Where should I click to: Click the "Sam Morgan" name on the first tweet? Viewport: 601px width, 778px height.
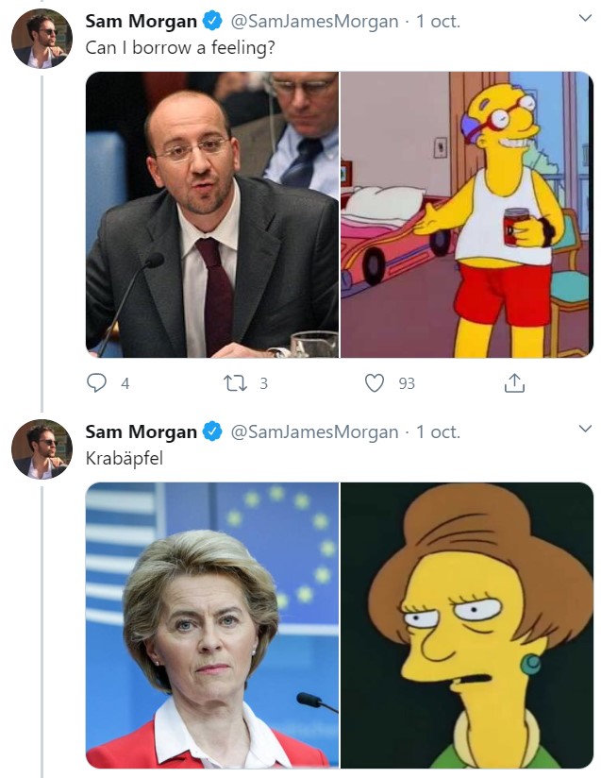click(x=142, y=22)
